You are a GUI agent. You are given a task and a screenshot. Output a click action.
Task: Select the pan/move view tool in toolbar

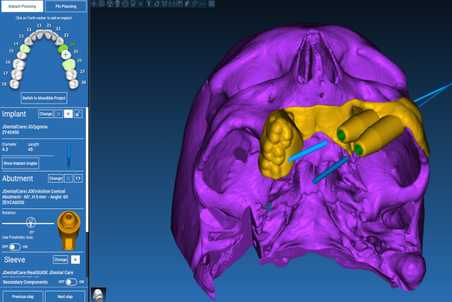(x=94, y=3)
